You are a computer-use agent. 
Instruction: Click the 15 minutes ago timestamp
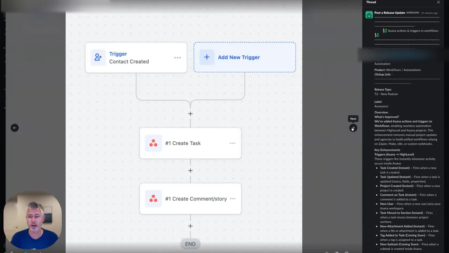tap(429, 13)
